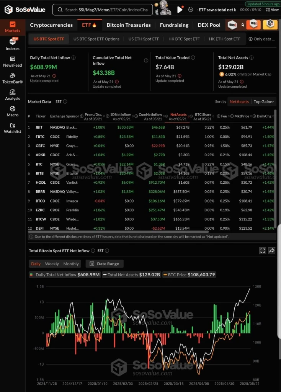
Task: Sort by BTC Share column header
Action: point(203,116)
